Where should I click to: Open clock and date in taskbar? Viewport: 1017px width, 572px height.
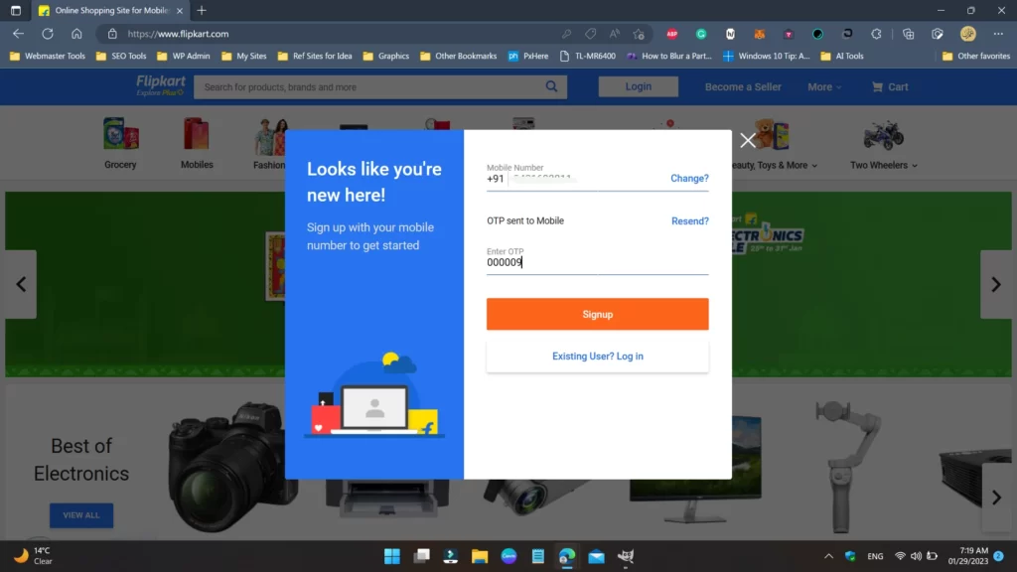point(967,556)
